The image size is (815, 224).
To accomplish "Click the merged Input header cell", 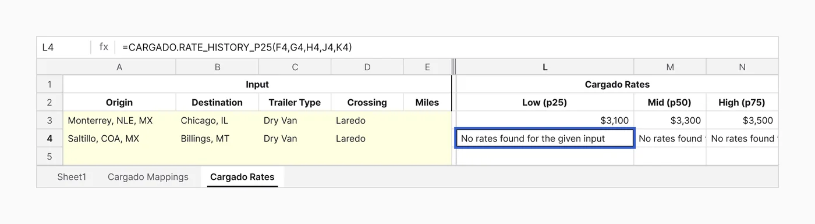I will [x=257, y=84].
